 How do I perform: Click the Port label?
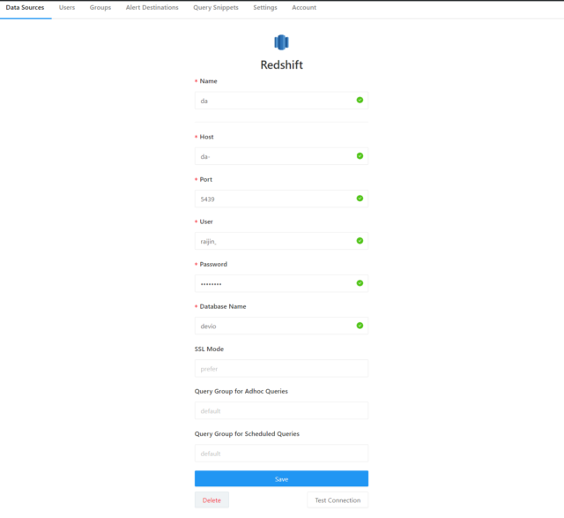pyautogui.click(x=205, y=179)
